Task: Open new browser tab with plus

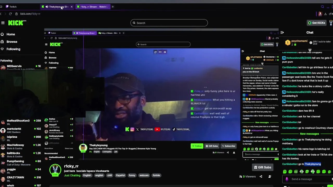Action: click(113, 7)
